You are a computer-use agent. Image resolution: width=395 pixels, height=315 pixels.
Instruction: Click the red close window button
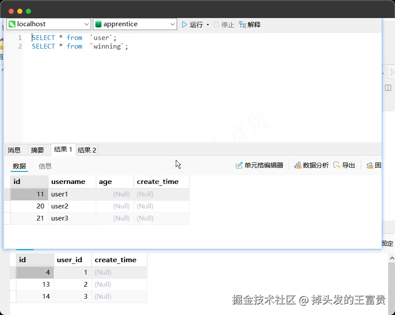(x=11, y=11)
